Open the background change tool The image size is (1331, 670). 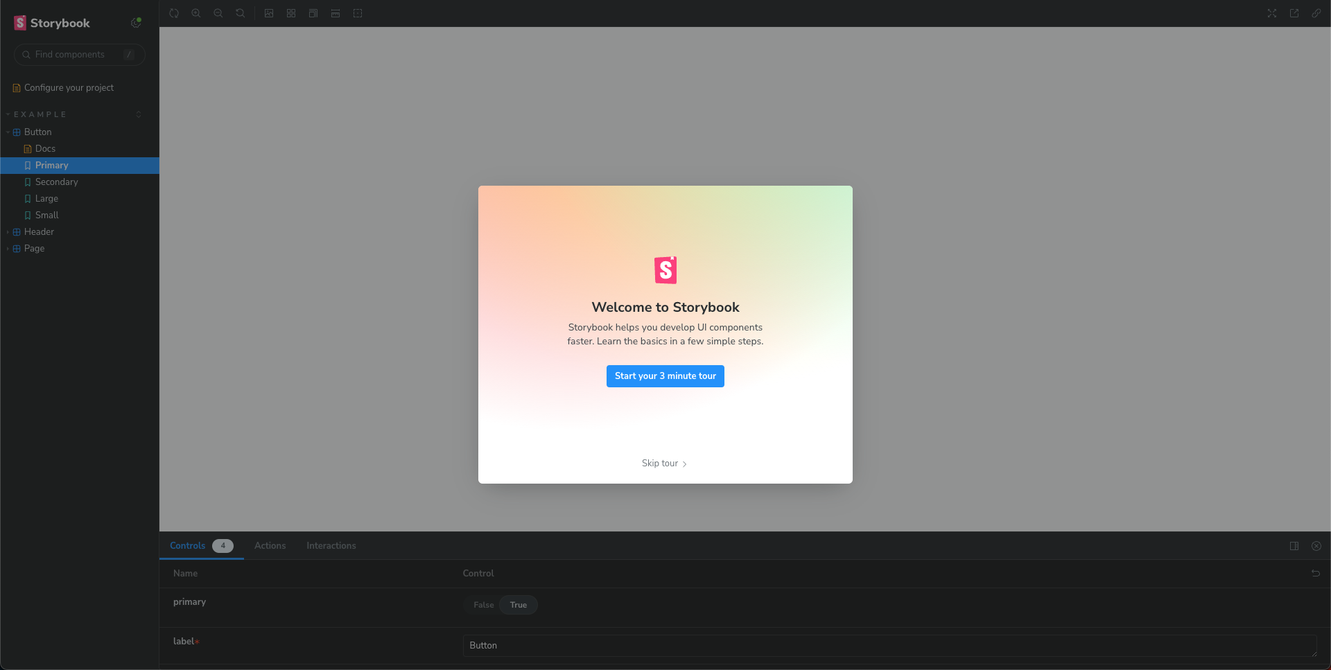[269, 13]
